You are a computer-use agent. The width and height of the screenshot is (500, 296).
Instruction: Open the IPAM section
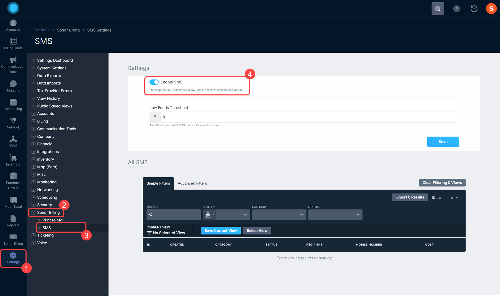click(x=13, y=141)
